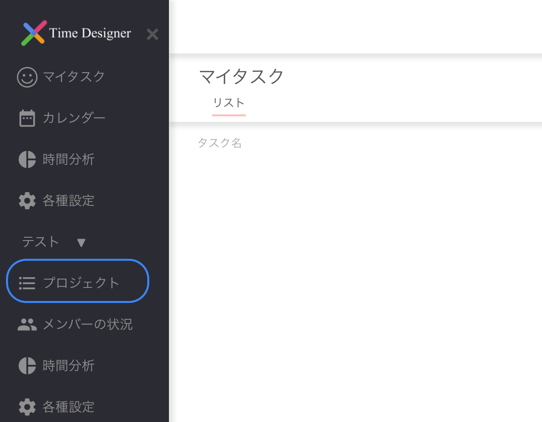This screenshot has width=542, height=422.
Task: Click the 時間分析 pie chart icon
Action: [x=27, y=159]
